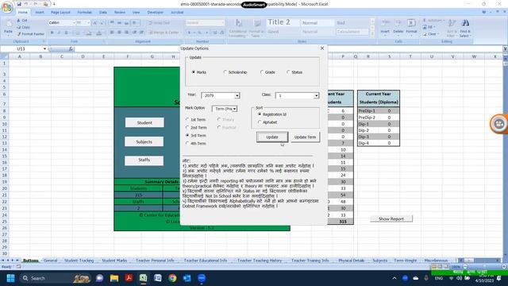The height and width of the screenshot is (286, 508).
Task: Sort by Registration Id
Action: [272, 114]
